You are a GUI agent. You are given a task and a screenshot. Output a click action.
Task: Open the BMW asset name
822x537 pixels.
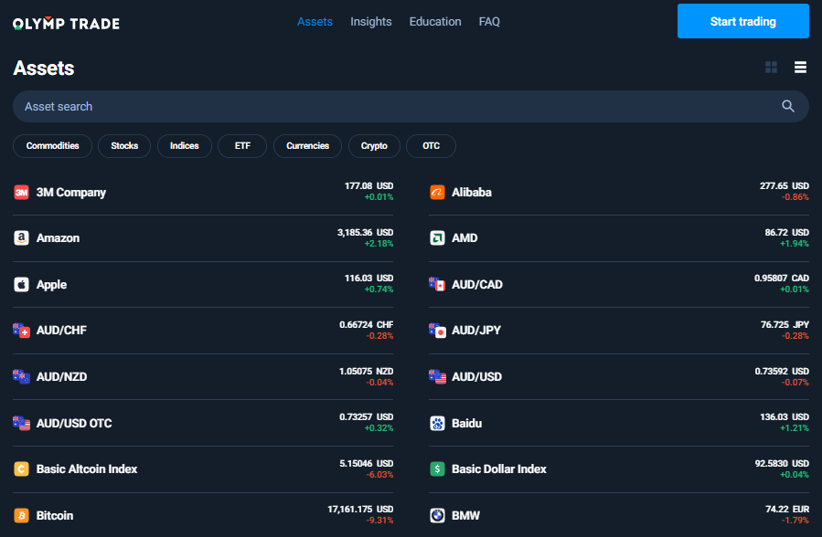465,516
